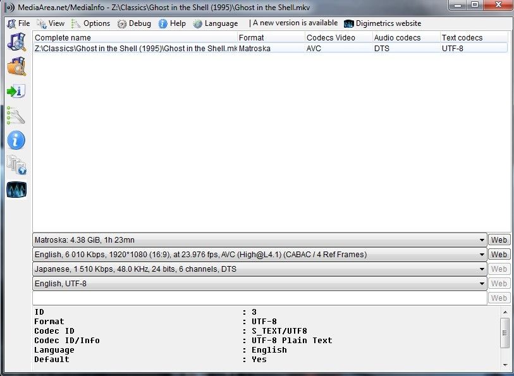Viewport: 514px width, 376px height.
Task: Click the blue About info sidebar icon
Action: click(16, 140)
